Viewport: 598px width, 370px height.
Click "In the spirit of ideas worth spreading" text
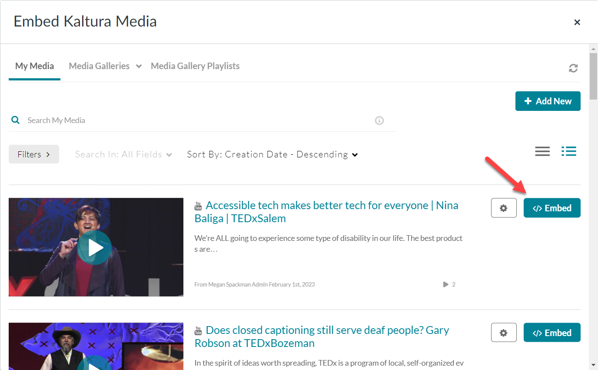(329, 363)
